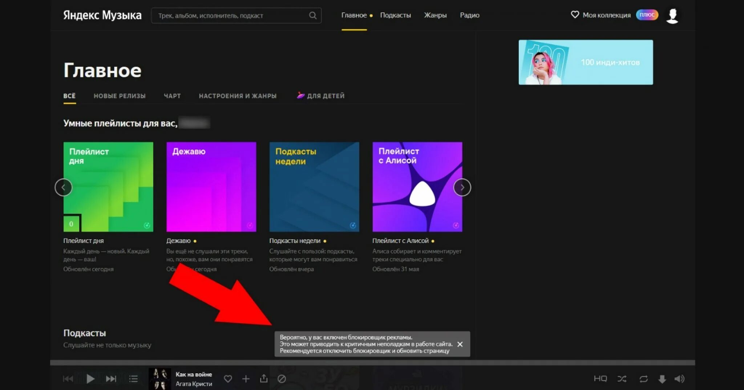Open the 100 инди-хитов banner
744x390 pixels.
586,62
